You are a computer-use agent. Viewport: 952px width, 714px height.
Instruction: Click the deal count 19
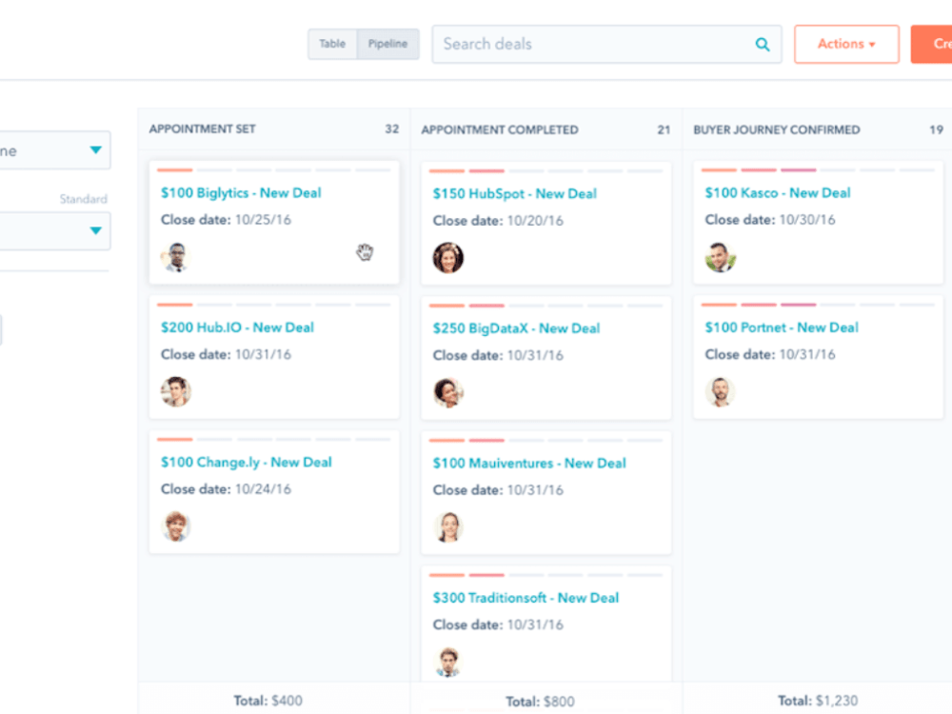[x=936, y=129]
